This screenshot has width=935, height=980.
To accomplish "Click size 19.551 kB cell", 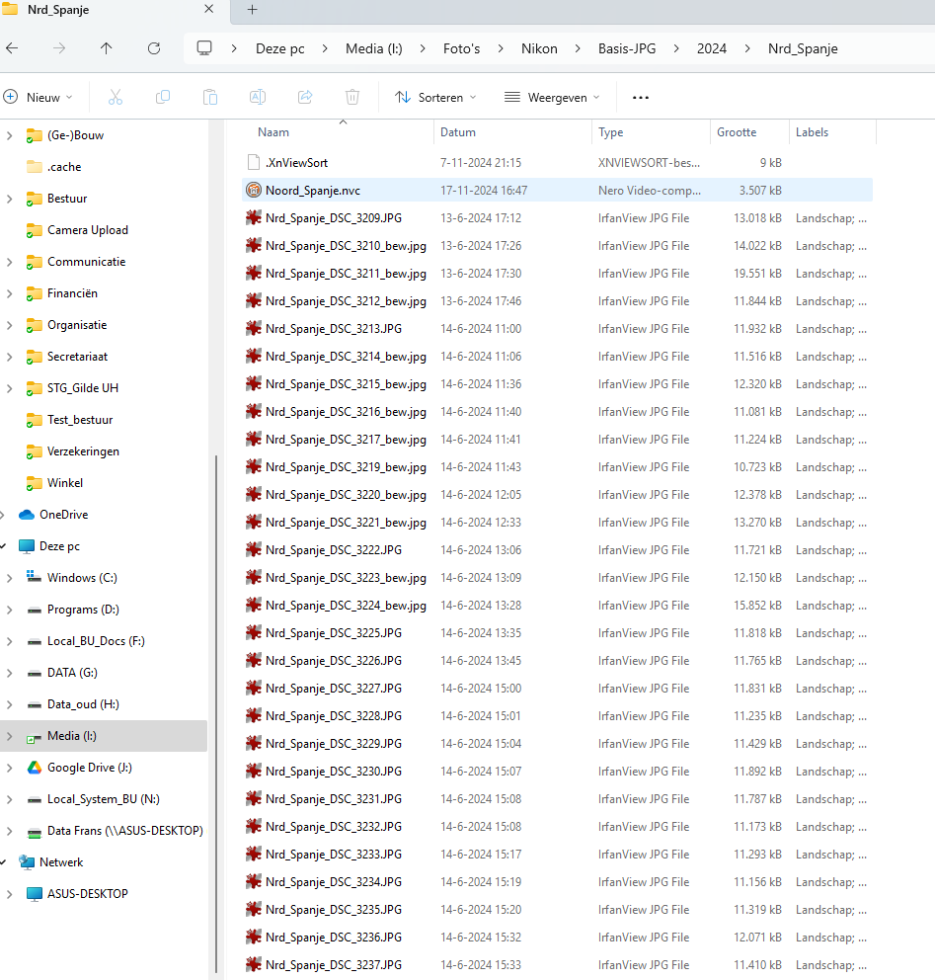I will tap(757, 274).
